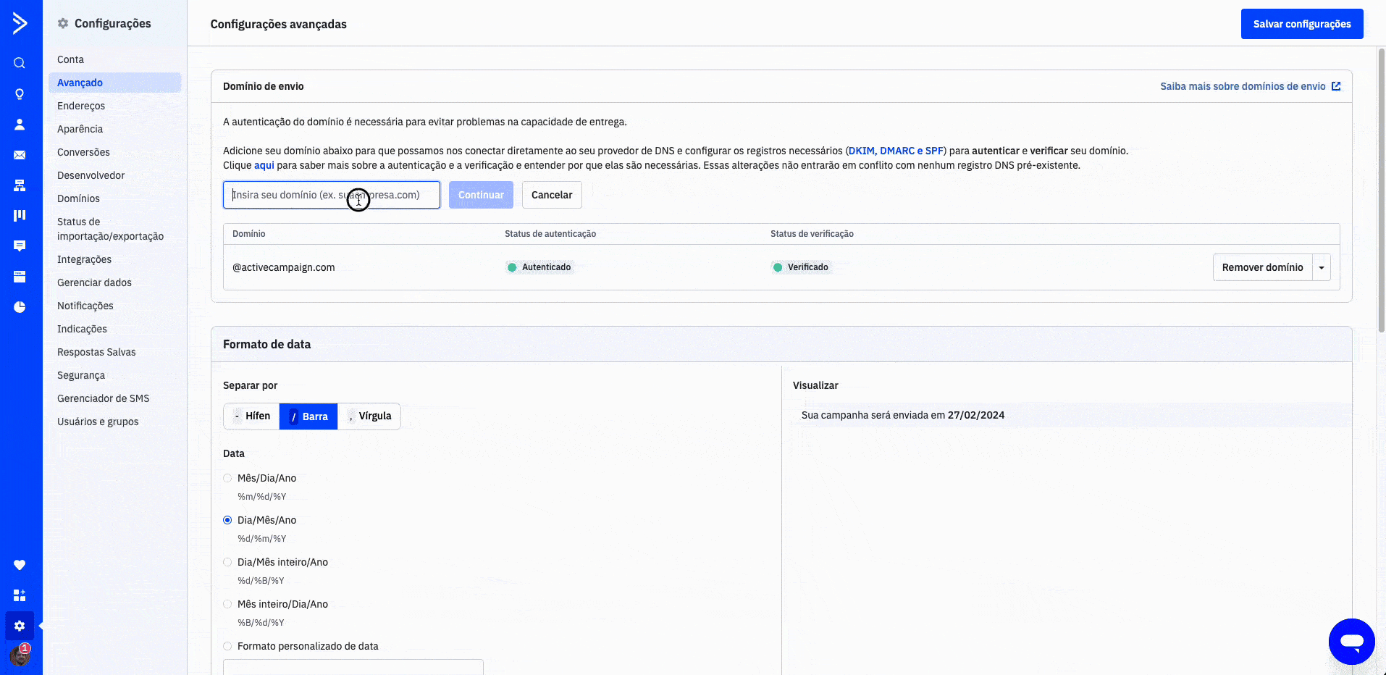Expand the Remover domínio dropdown arrow
The image size is (1386, 675).
1322,268
